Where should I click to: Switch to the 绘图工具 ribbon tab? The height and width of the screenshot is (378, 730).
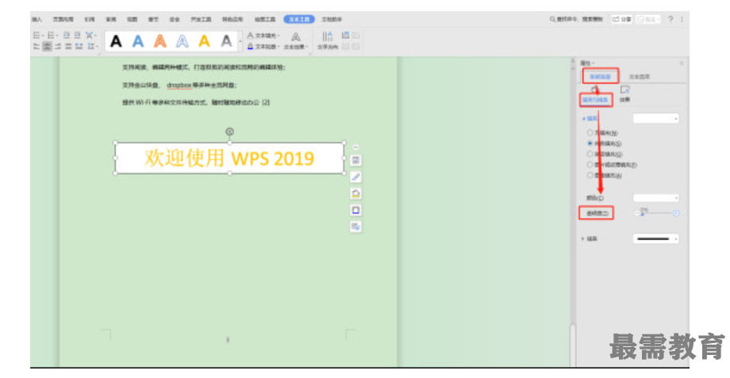265,19
